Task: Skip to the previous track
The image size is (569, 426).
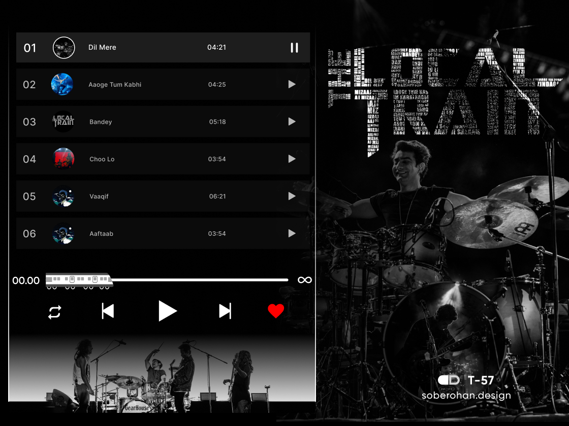Action: point(108,311)
